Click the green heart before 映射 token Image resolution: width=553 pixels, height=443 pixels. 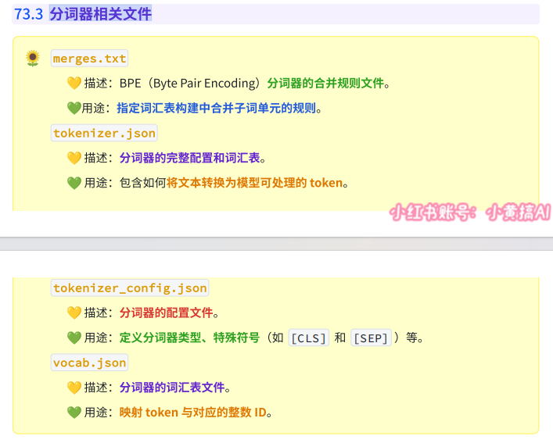(74, 413)
